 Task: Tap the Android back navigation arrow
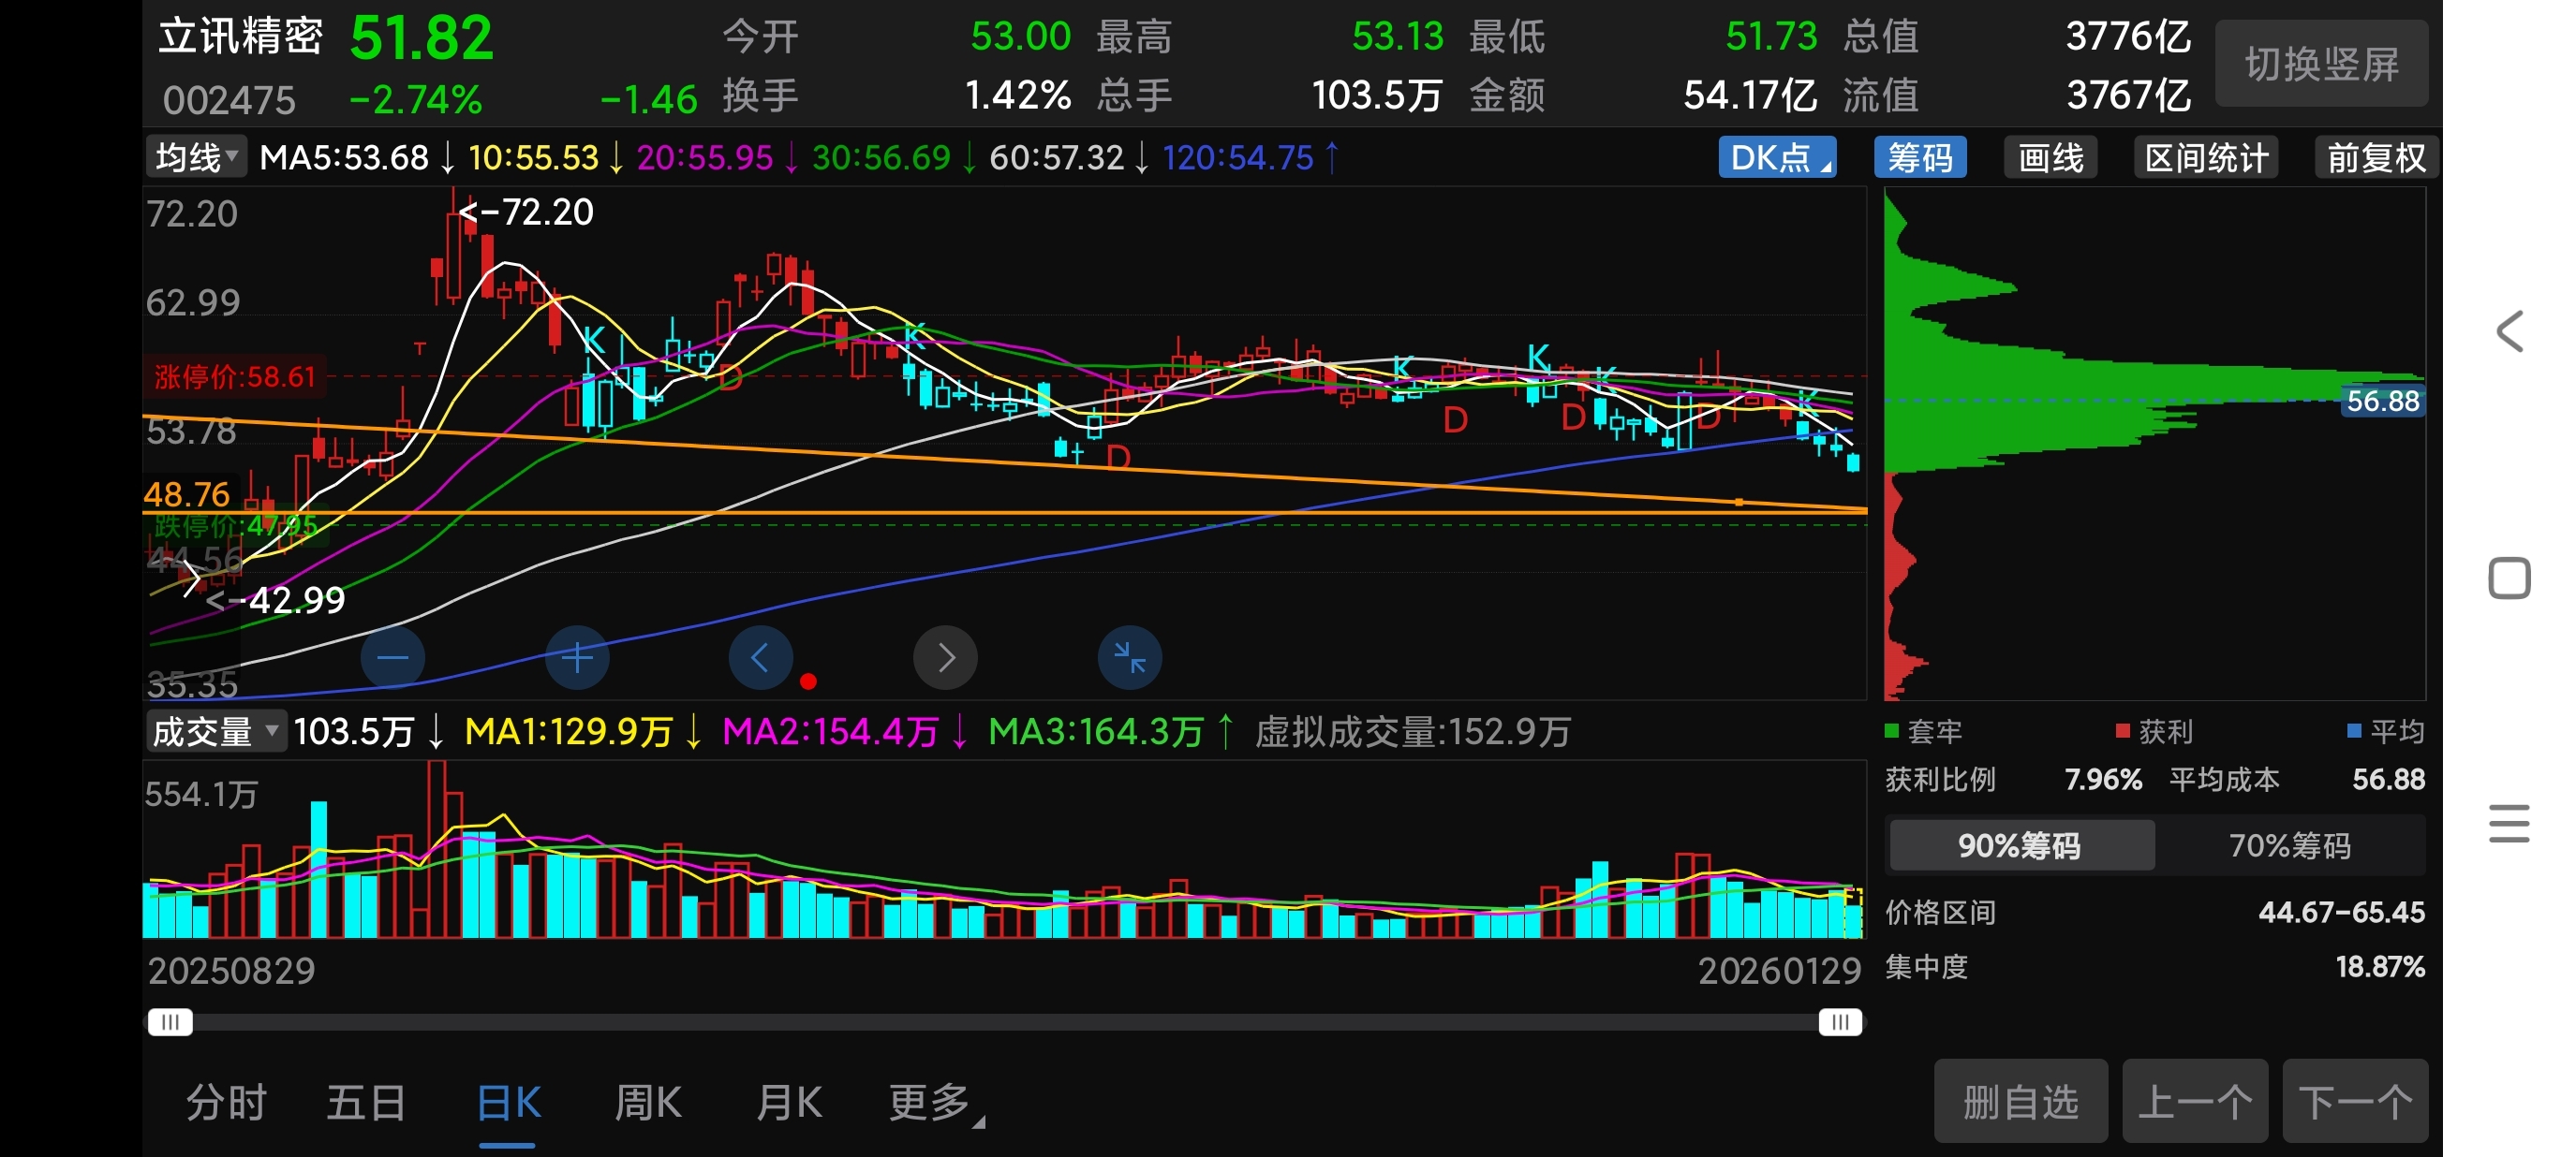click(x=2509, y=331)
